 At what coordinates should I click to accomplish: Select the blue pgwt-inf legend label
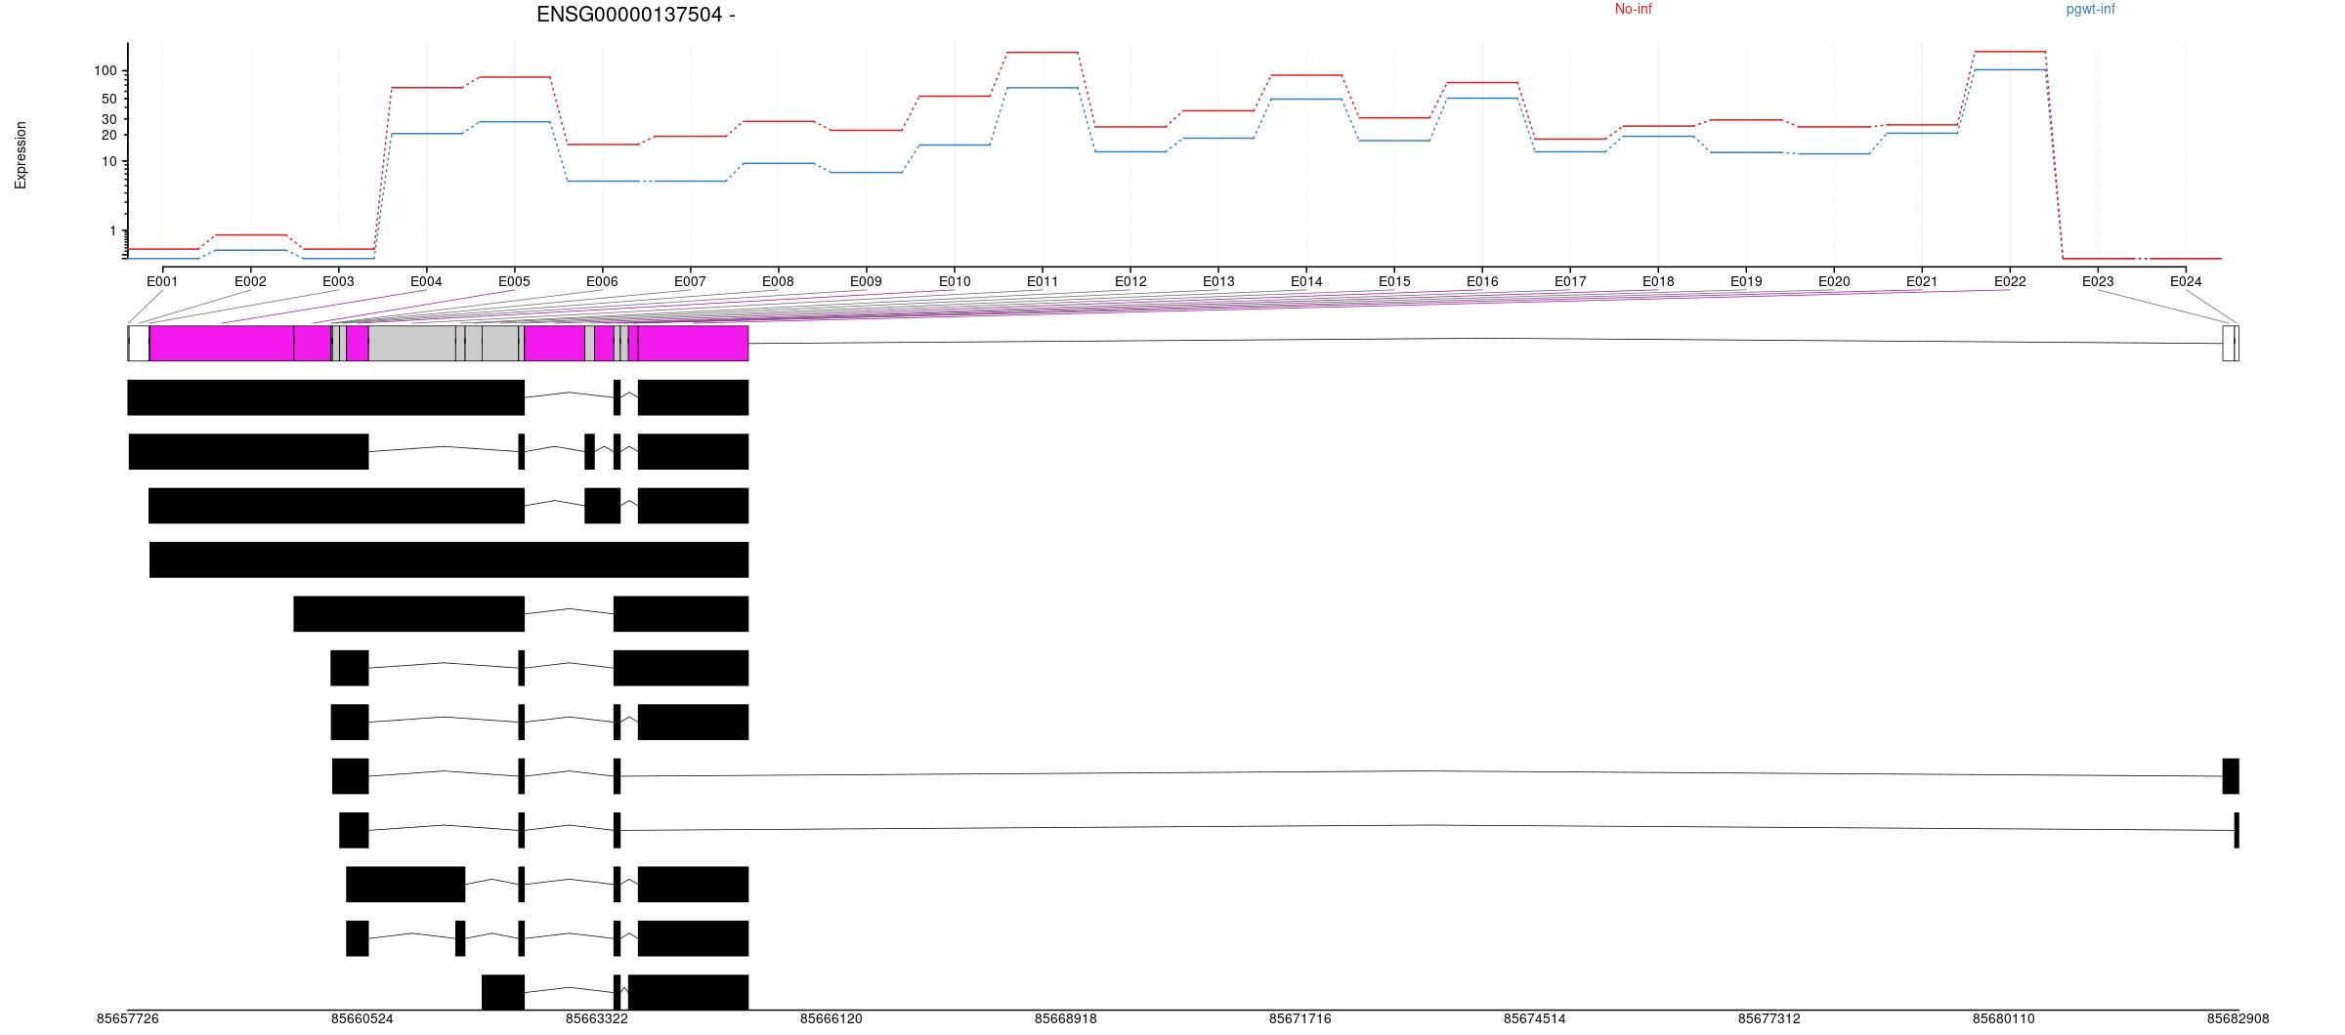(x=2090, y=10)
